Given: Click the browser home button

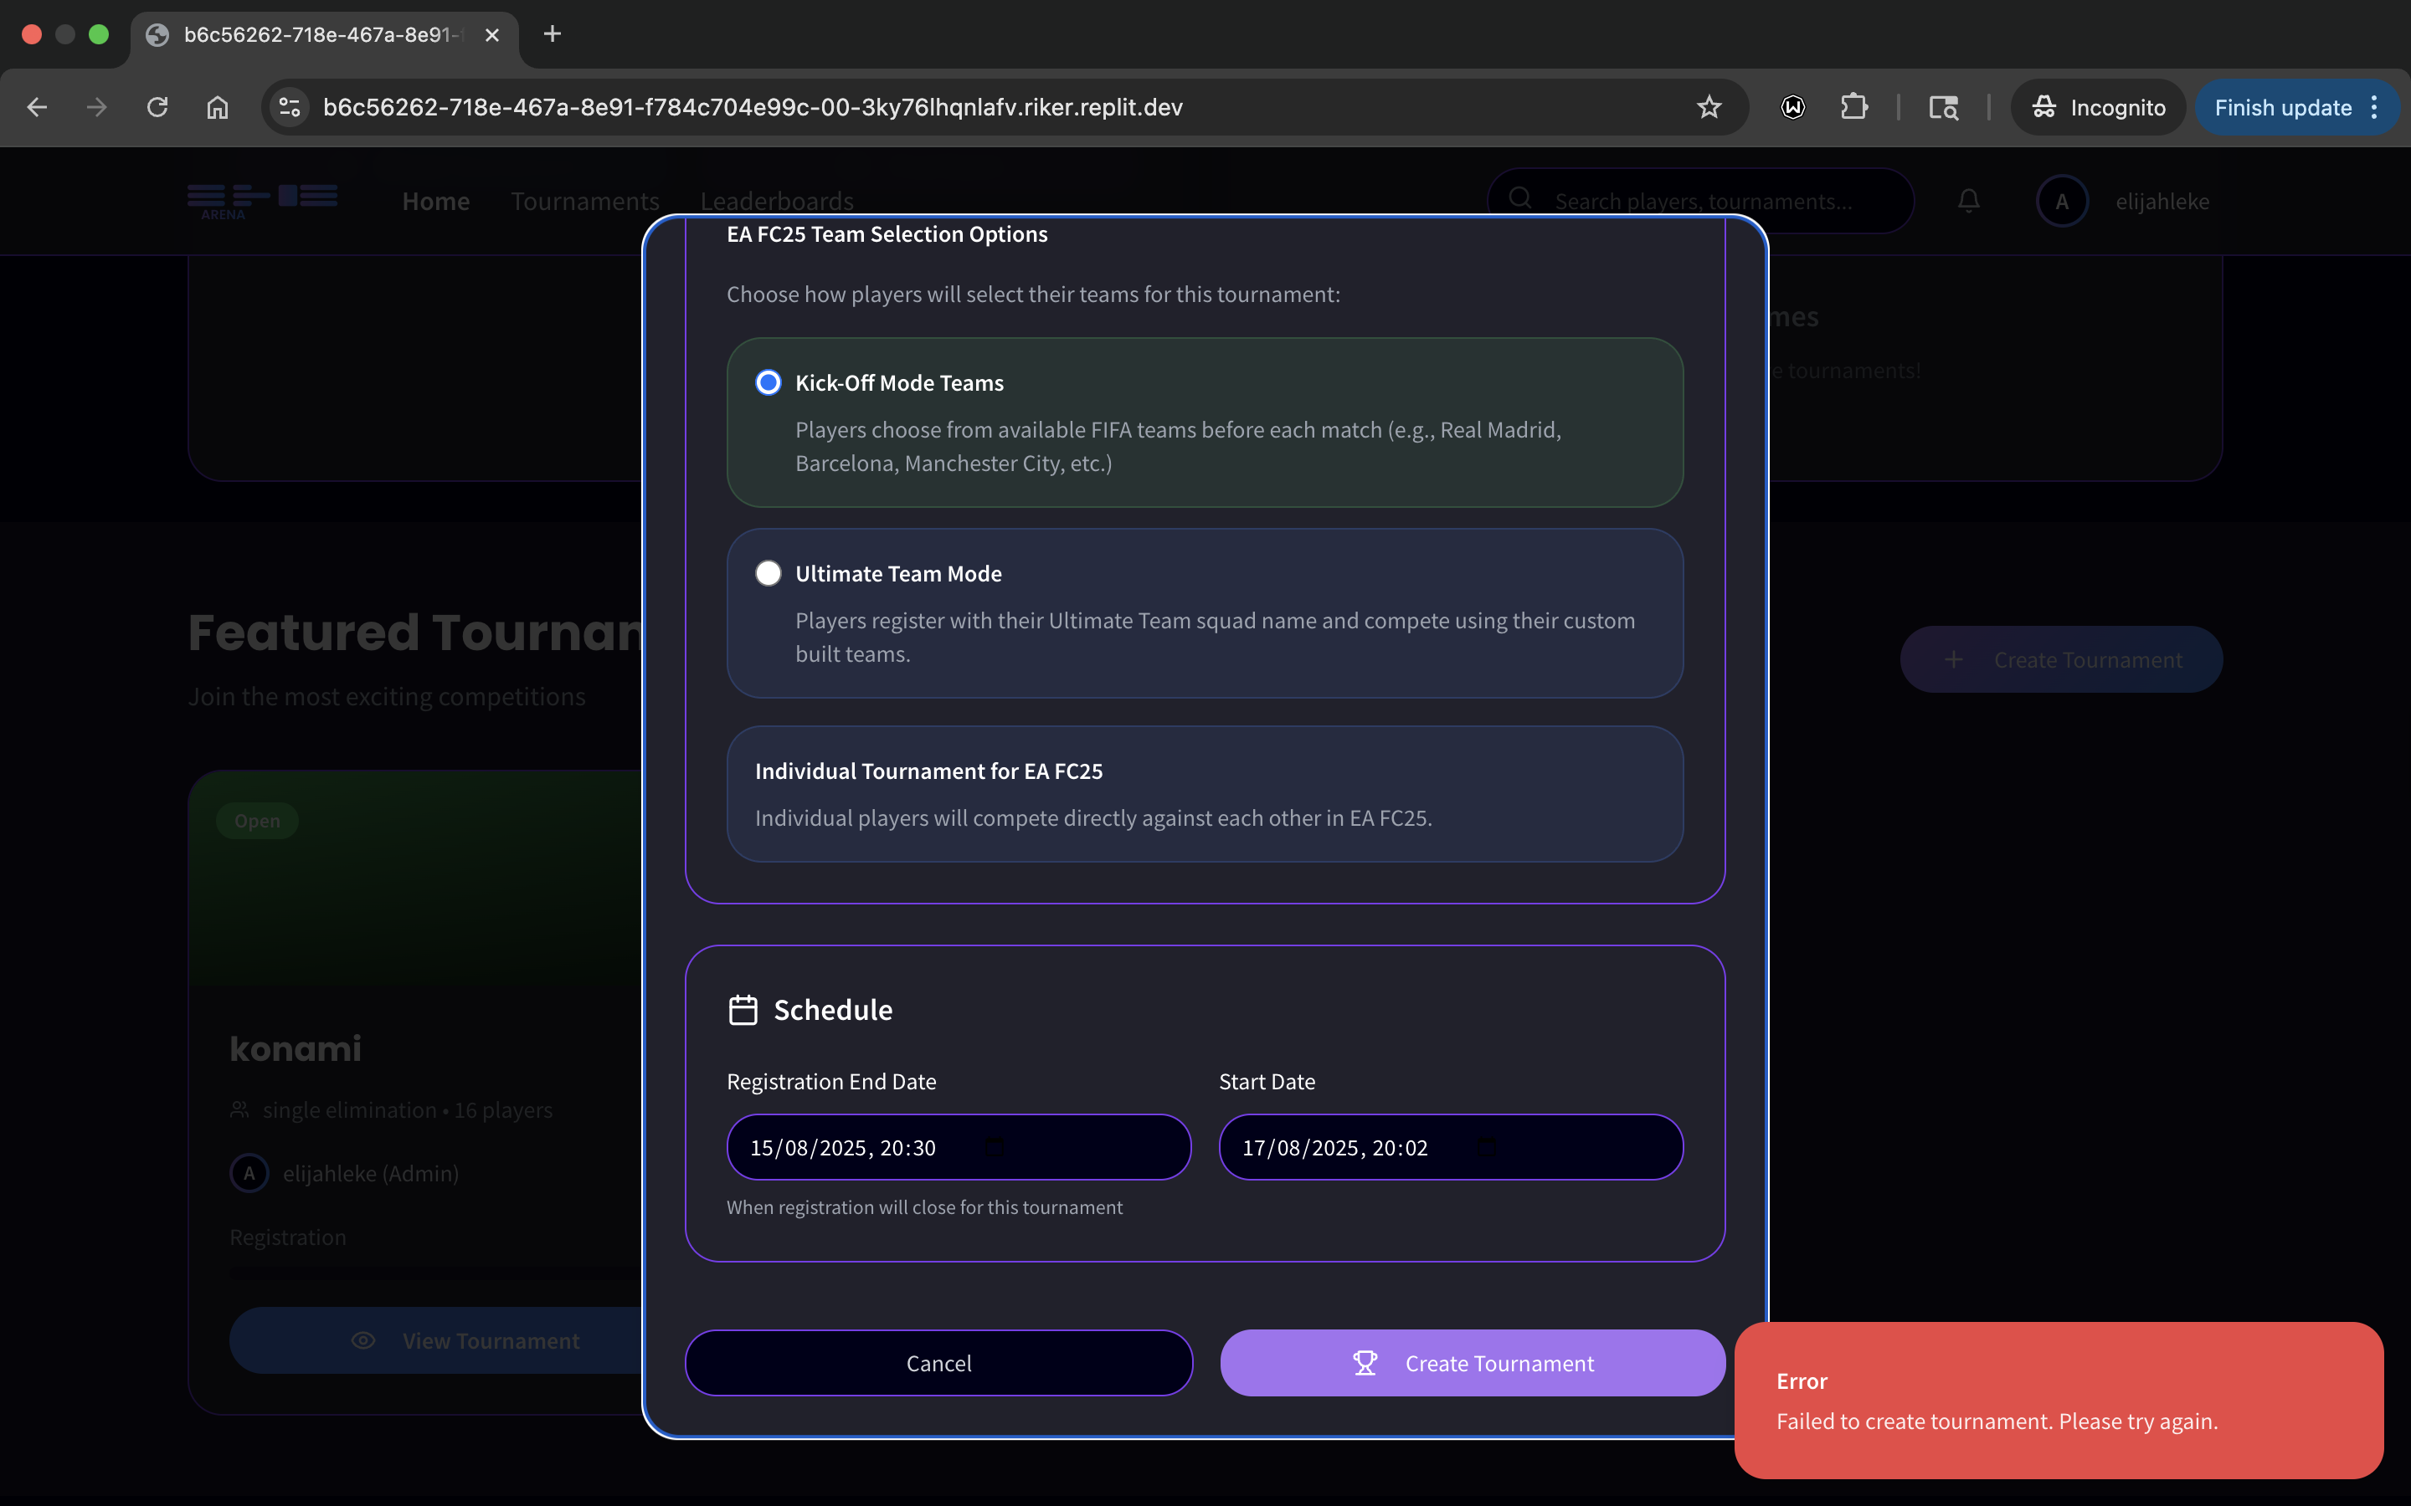Looking at the screenshot, I should tap(217, 106).
